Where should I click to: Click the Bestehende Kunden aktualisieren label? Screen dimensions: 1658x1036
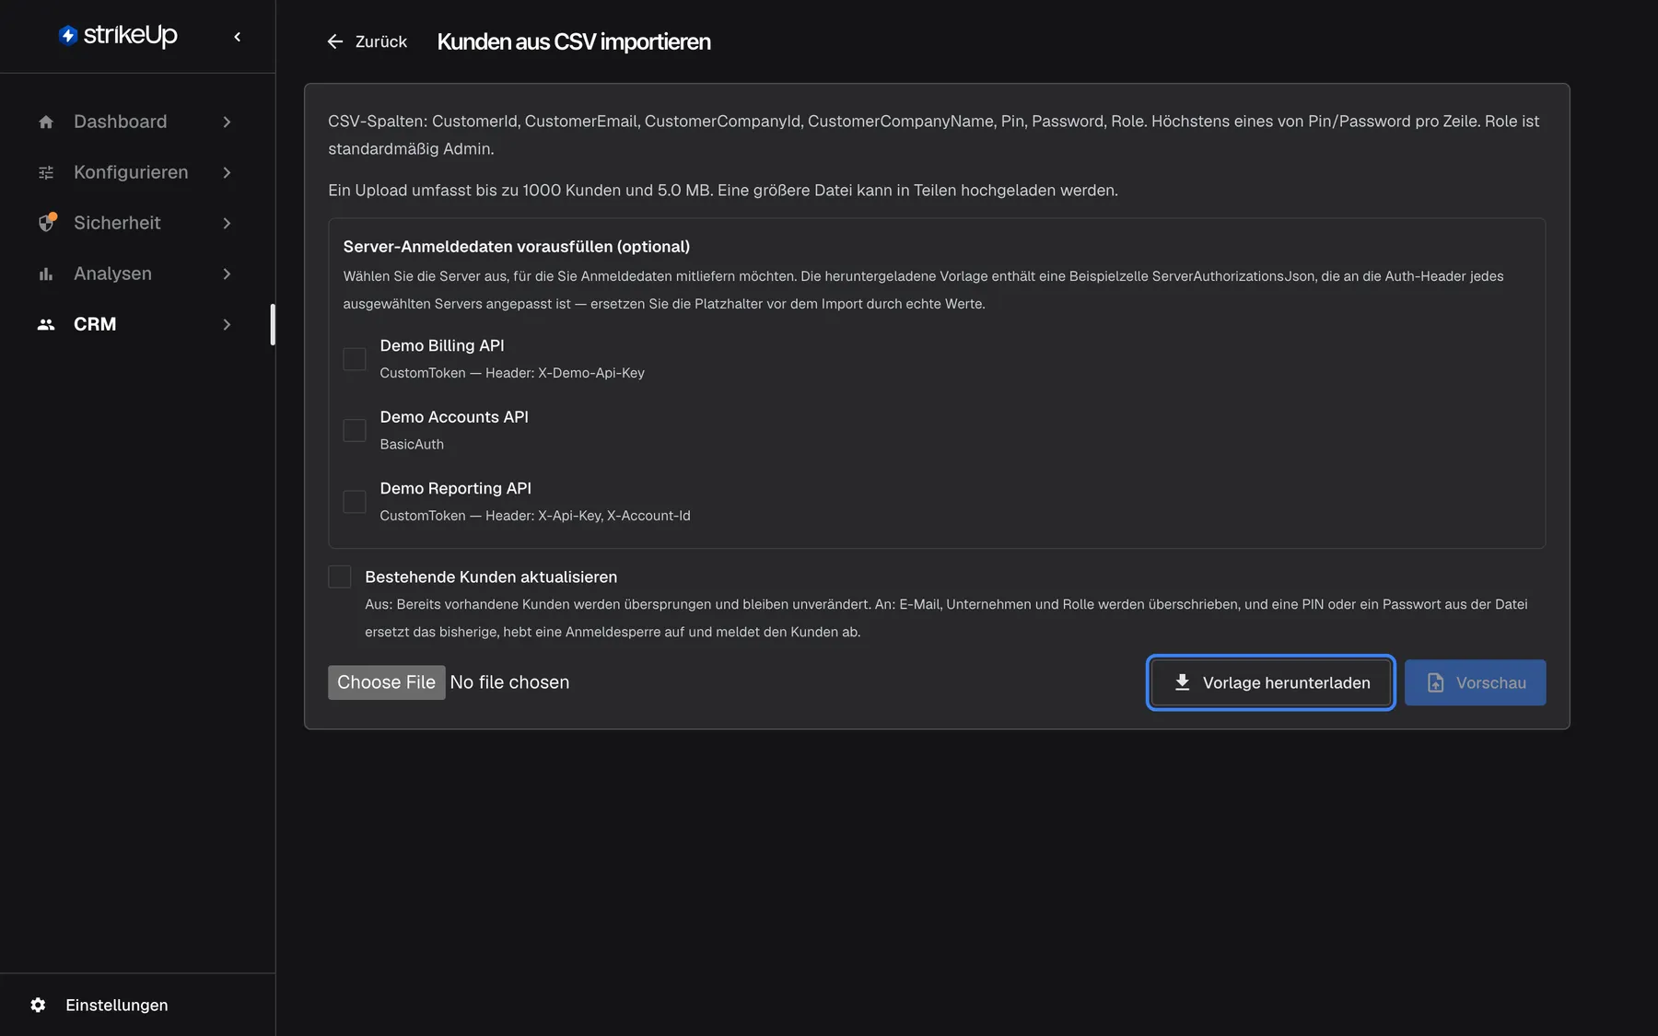point(491,576)
